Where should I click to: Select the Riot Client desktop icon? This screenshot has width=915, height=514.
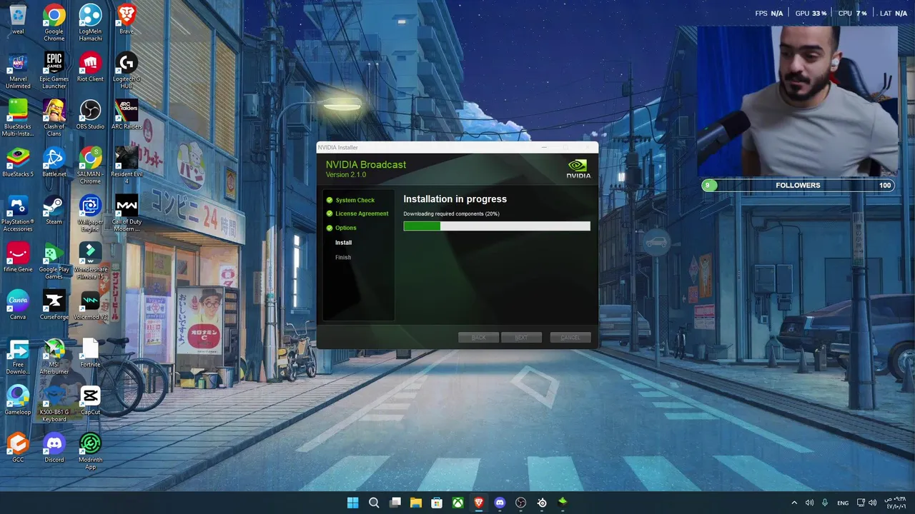(x=90, y=67)
